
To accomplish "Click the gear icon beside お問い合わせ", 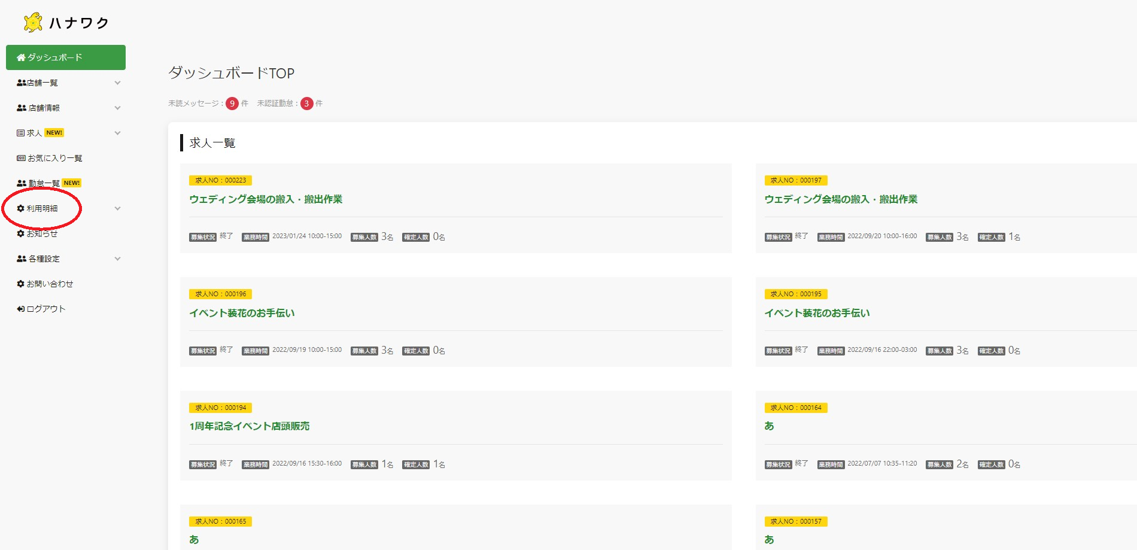I will 21,284.
